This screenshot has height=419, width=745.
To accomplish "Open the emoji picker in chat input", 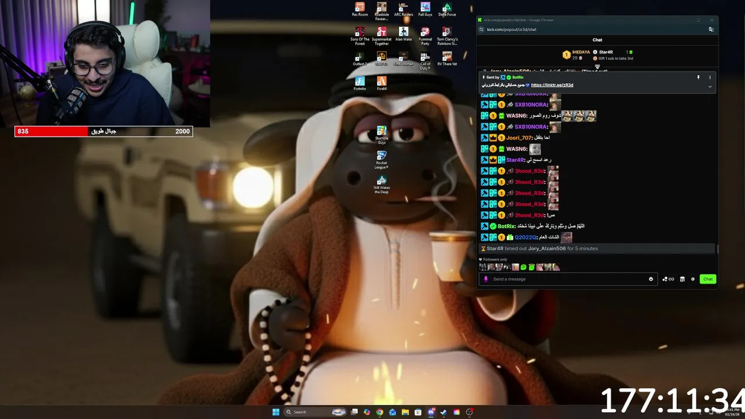I will [x=651, y=279].
